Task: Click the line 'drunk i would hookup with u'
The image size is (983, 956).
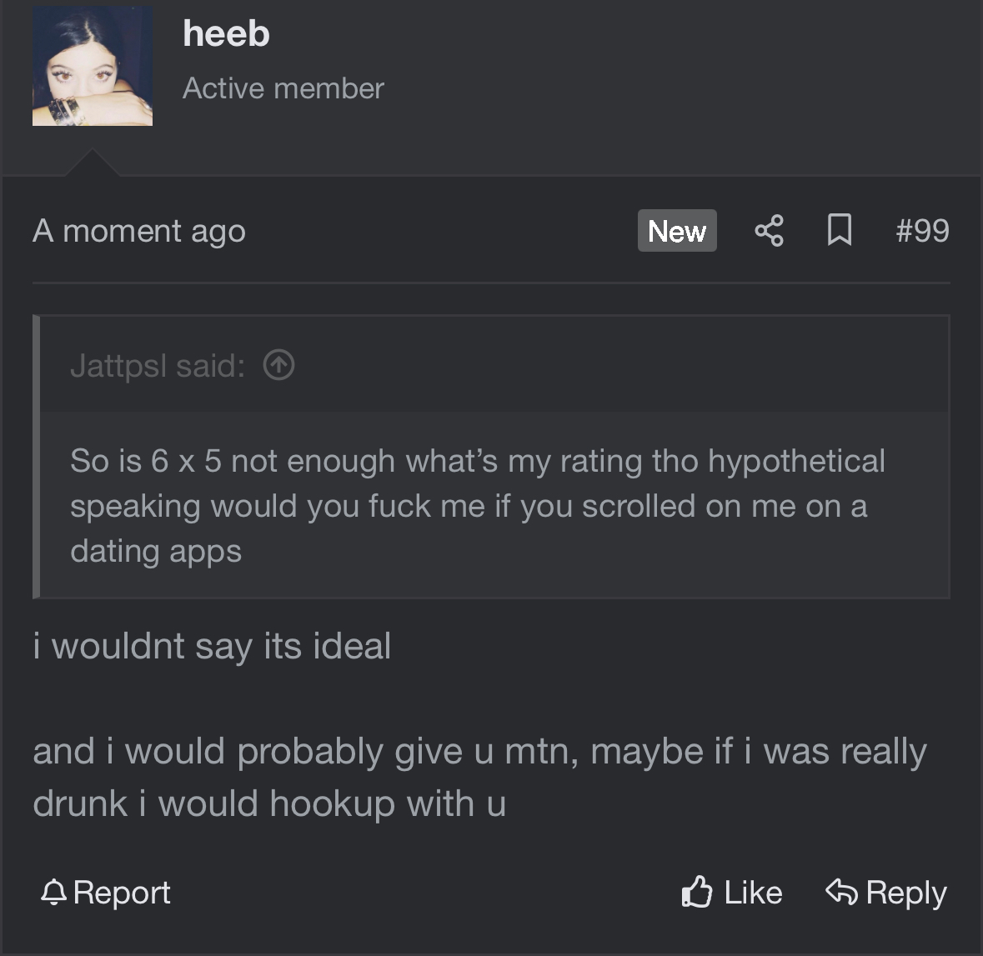Action: tap(269, 803)
